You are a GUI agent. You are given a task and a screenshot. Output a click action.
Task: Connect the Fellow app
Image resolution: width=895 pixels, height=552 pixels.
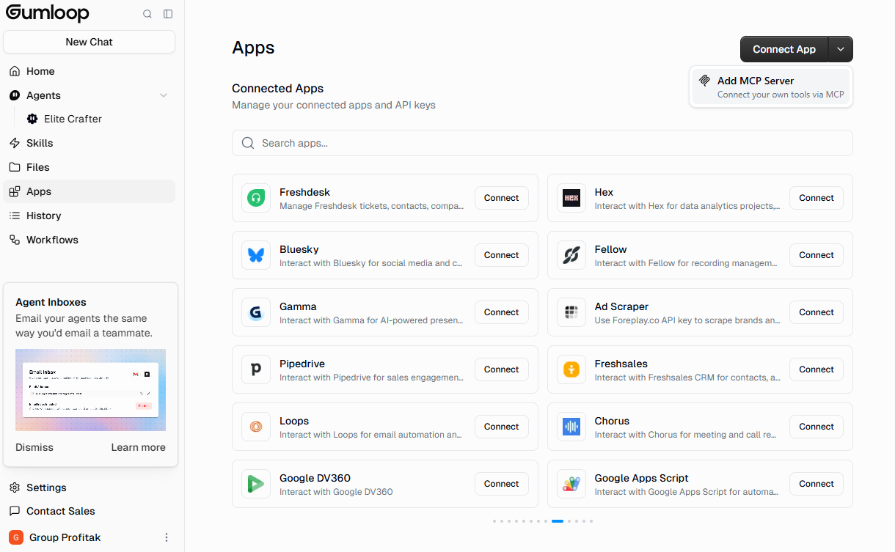[x=817, y=255]
